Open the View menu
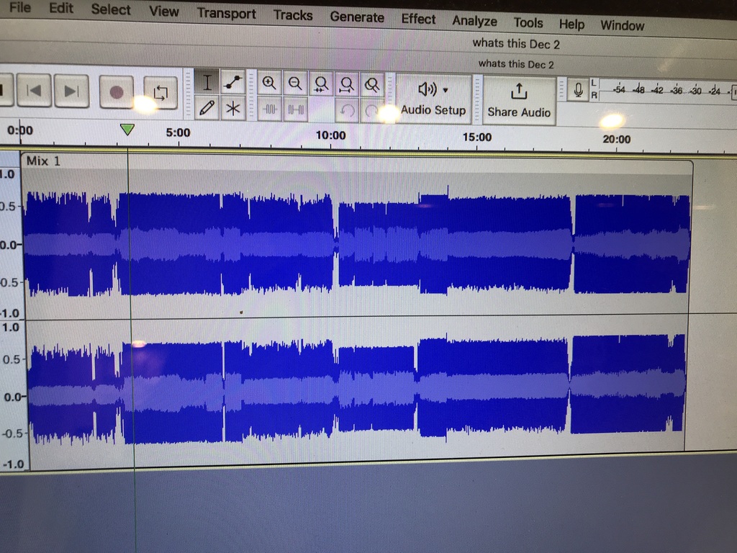Image resolution: width=737 pixels, height=553 pixels. tap(164, 12)
